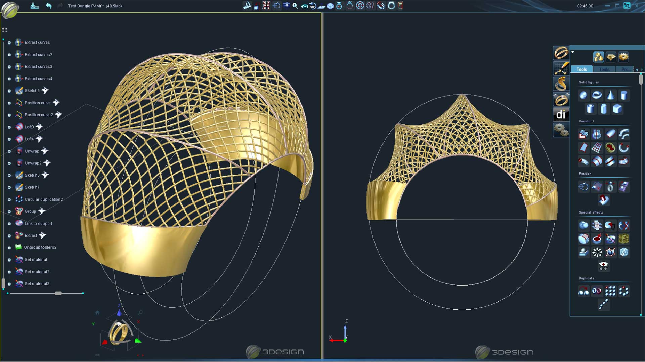Screen dimensions: 645x362
Task: Click the Link to support item
Action: (38, 224)
